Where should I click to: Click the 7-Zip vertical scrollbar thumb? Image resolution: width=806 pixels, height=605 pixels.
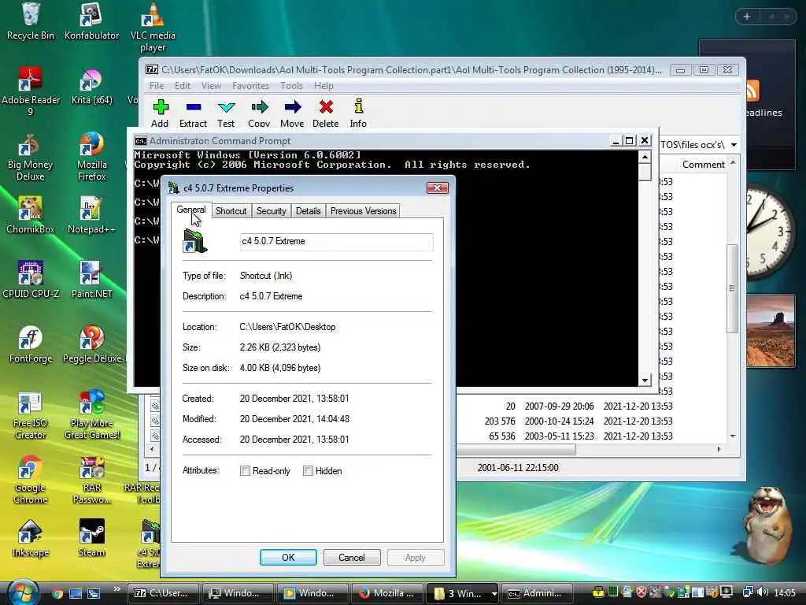[x=732, y=288]
